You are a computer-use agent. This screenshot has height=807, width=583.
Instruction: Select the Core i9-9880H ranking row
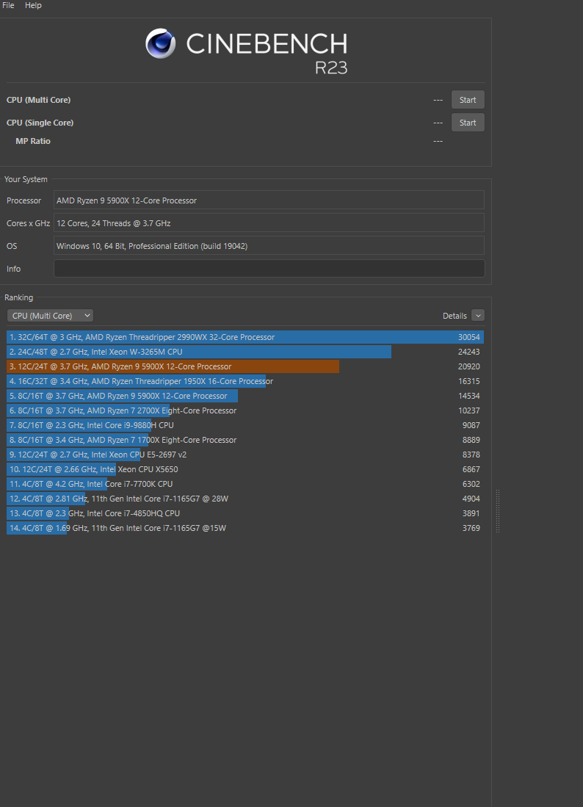click(x=245, y=425)
